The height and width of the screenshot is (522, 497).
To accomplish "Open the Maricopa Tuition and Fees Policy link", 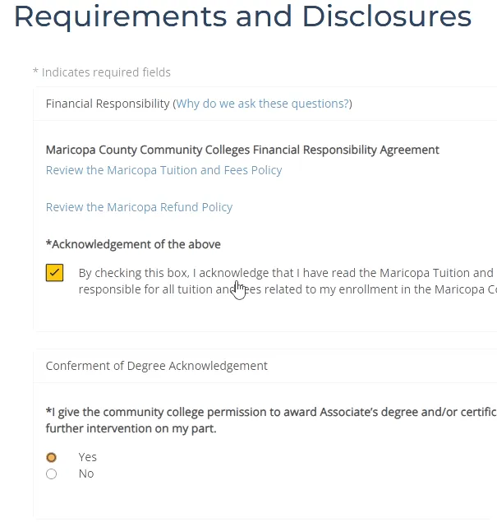I will [x=163, y=170].
